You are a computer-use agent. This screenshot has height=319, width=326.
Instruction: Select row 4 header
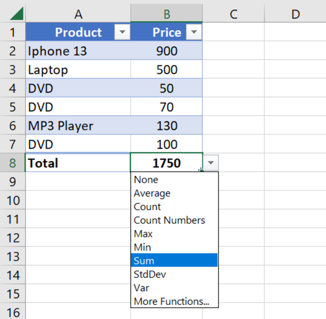click(12, 88)
